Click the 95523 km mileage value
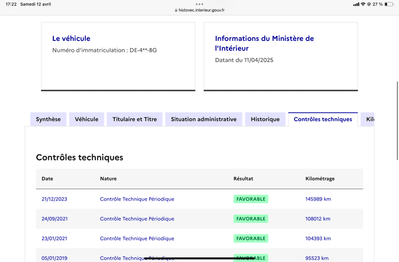This screenshot has width=399, height=262. point(317,258)
